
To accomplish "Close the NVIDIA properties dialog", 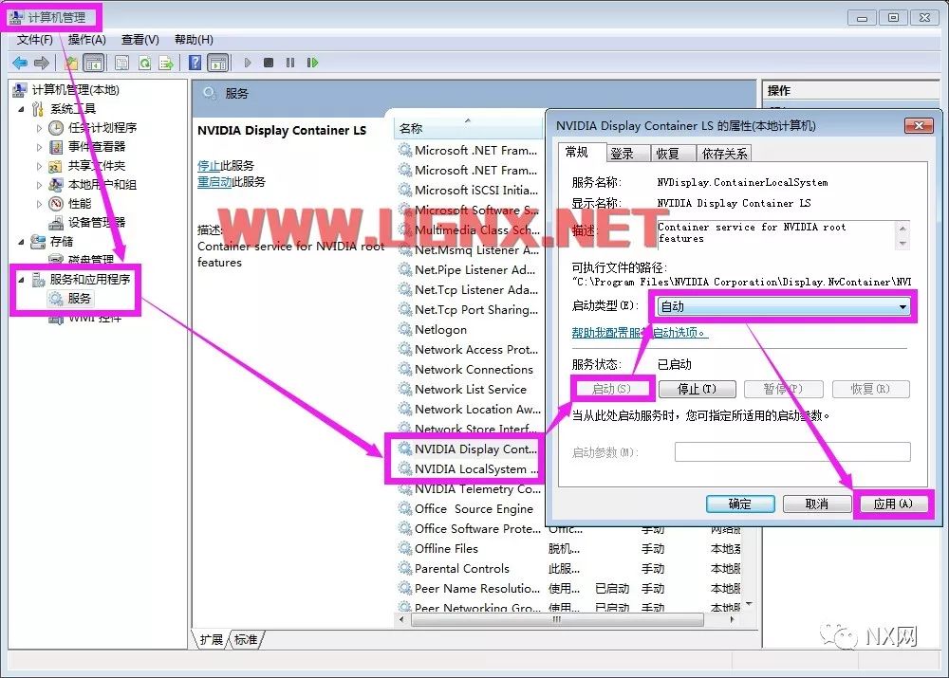I will point(918,125).
